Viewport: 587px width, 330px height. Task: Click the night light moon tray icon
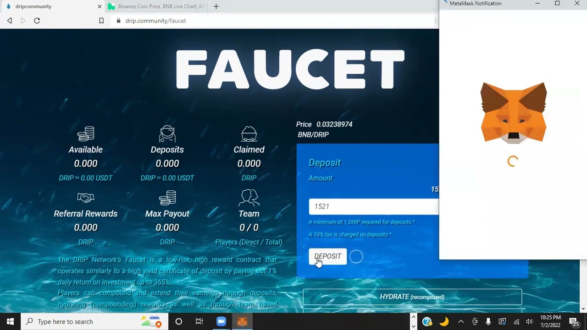coord(444,322)
